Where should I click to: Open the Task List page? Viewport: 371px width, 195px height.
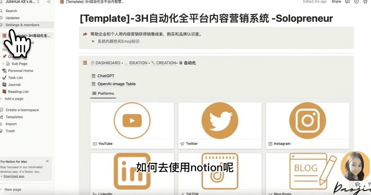[15, 78]
